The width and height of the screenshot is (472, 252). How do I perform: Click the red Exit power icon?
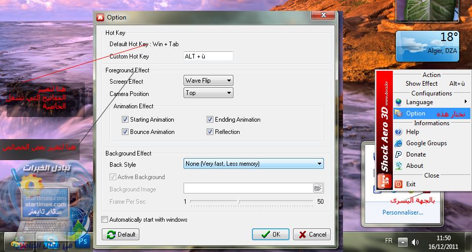pos(398,184)
